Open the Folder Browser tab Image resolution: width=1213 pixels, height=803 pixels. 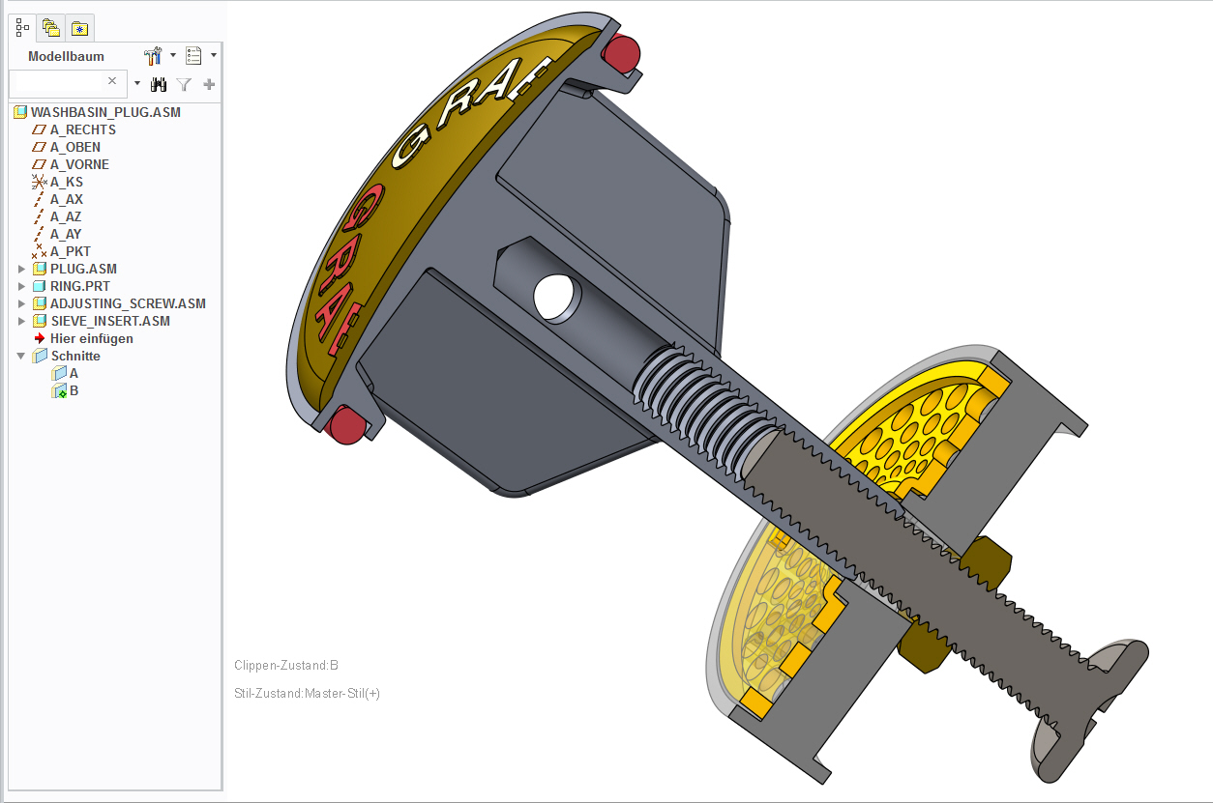tap(51, 28)
